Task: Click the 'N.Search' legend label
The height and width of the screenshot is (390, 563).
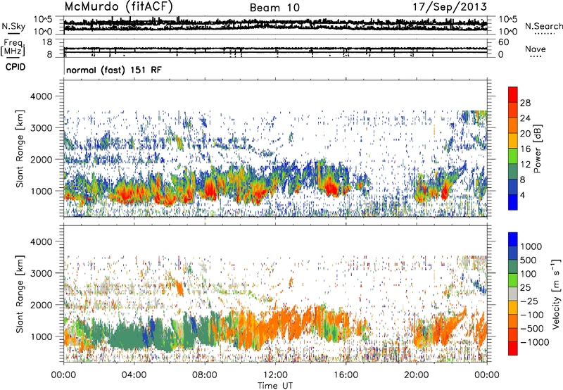Action: 543,26
